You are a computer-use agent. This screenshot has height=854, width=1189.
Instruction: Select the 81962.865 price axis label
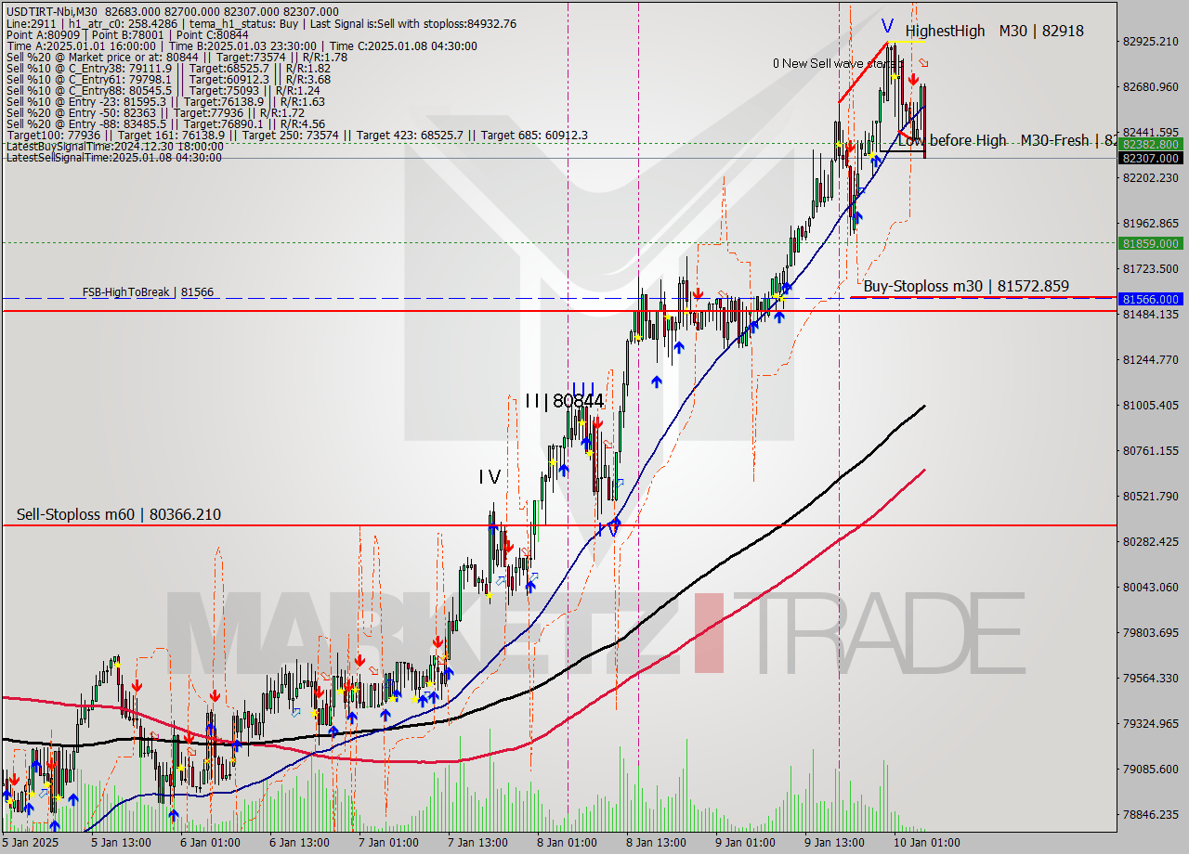[x=1151, y=224]
